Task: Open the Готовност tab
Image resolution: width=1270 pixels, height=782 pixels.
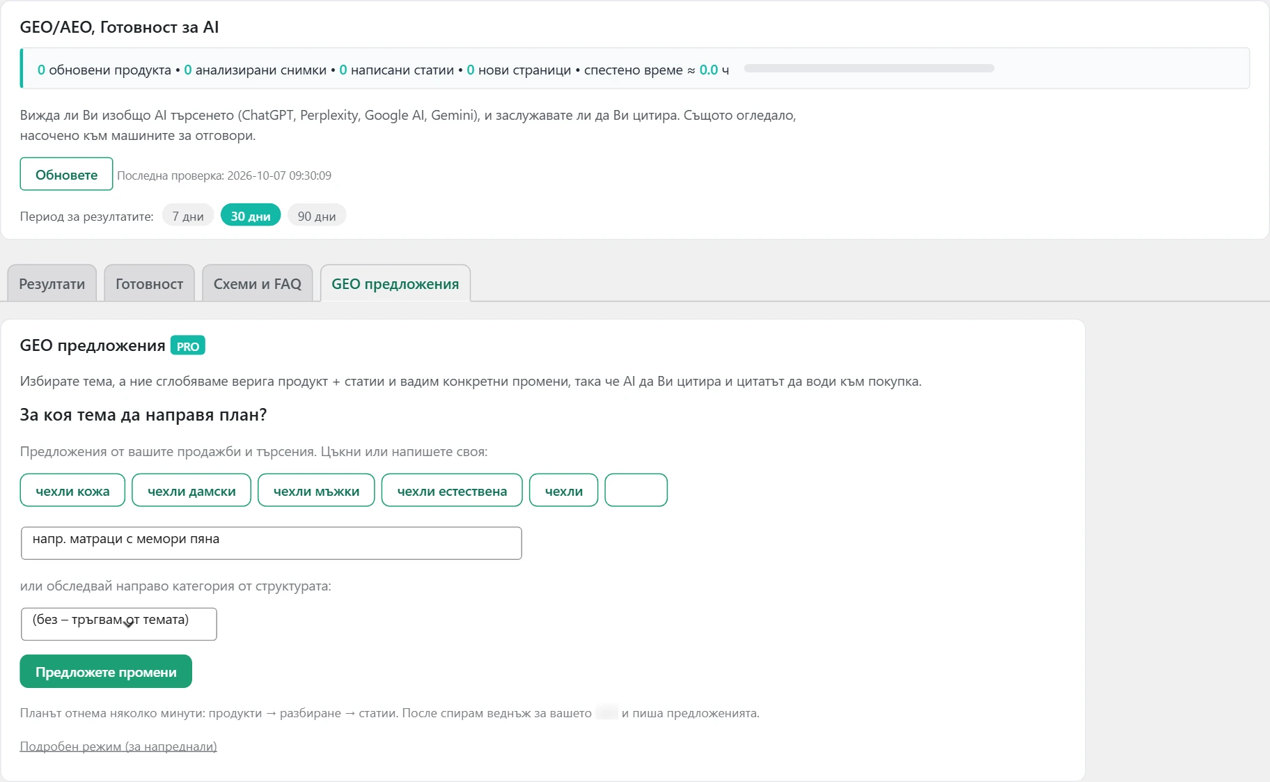Action: tap(149, 283)
